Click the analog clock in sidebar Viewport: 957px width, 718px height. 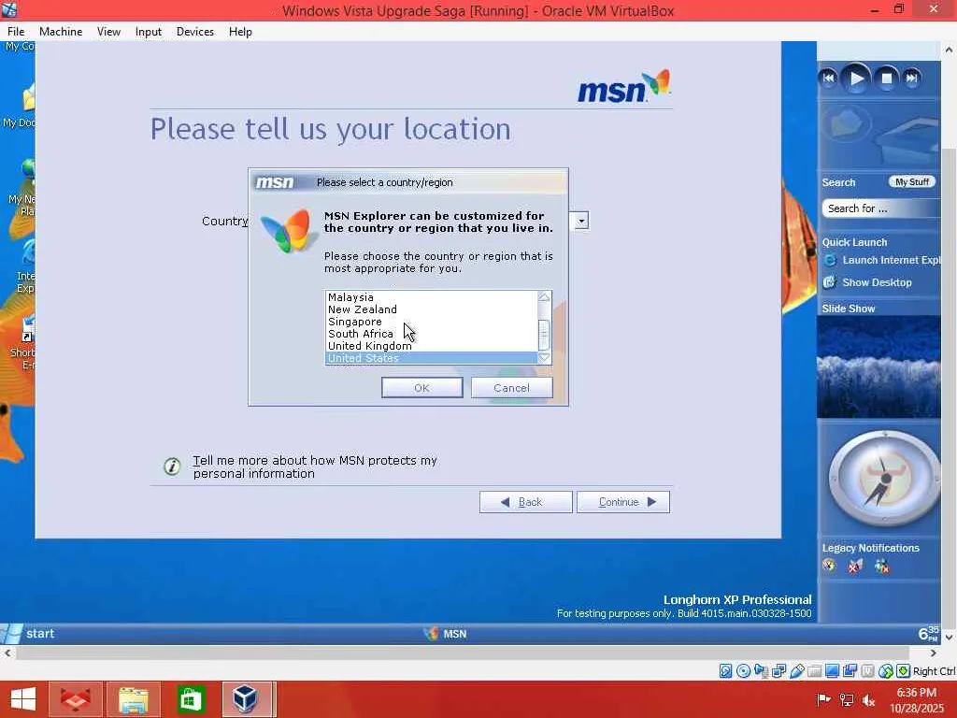point(884,480)
